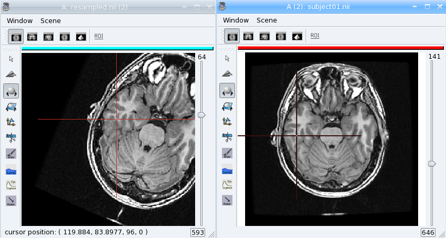This screenshot has height=238, width=446.
Task: Open Window menu in resampled.nii window
Action: tap(19, 20)
